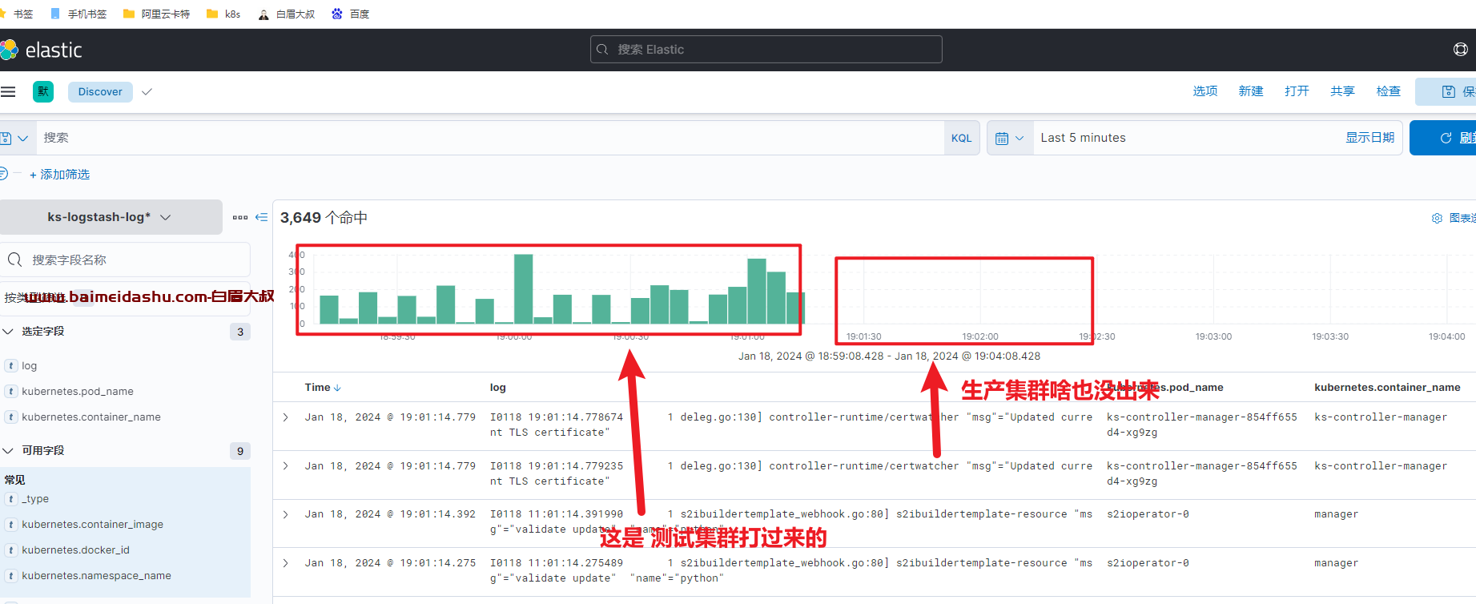Click the 打开 menu item
Screen dimensions: 1476x604
coord(1296,91)
